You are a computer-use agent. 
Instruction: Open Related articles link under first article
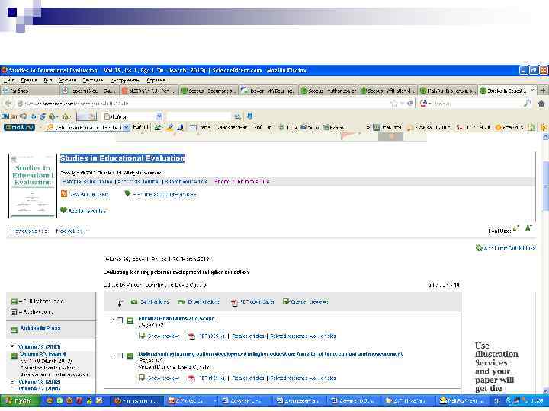tap(248, 336)
